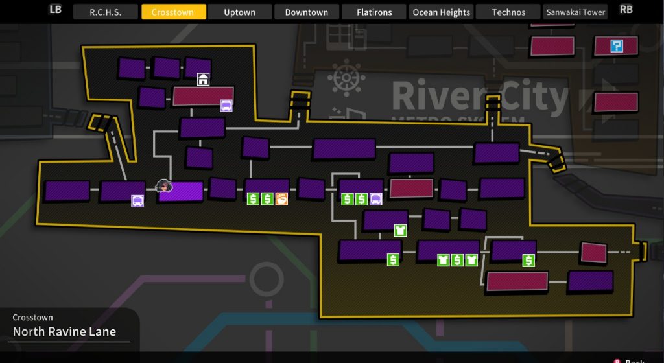Click the single dollar icon below the lone shirt icon

tap(394, 260)
